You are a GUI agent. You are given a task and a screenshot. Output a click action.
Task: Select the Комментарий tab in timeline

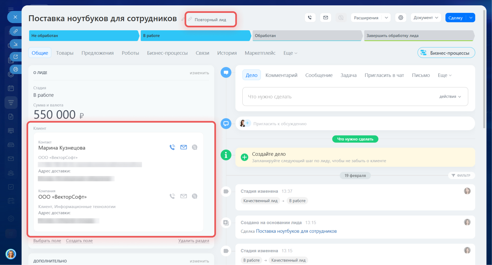[281, 75]
